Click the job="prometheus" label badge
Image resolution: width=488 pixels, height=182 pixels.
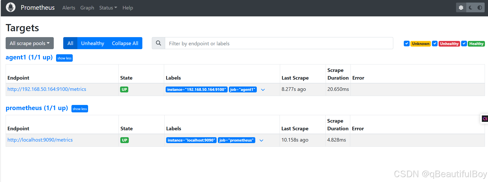pos(237,140)
